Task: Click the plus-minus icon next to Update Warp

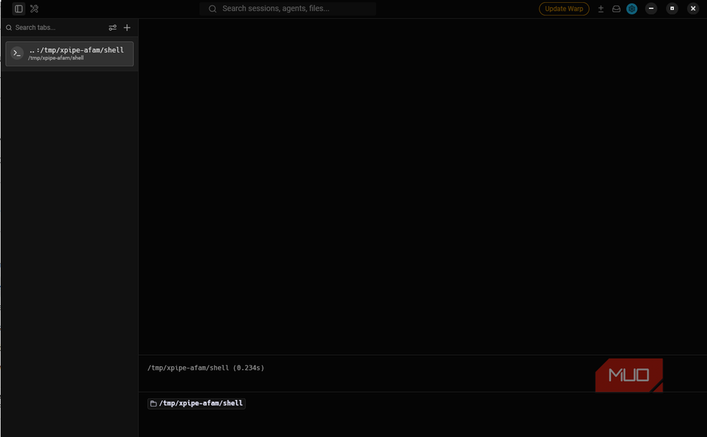Action: coord(600,8)
